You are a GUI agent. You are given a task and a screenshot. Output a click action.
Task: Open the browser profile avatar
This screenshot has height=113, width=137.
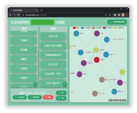click(x=123, y=15)
